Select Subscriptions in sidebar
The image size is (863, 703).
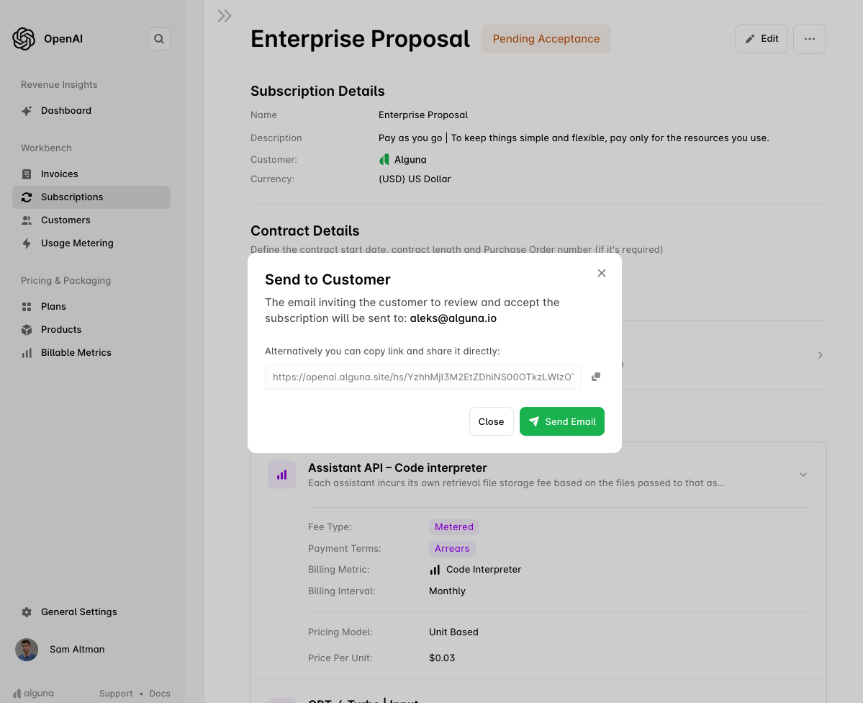pos(91,197)
